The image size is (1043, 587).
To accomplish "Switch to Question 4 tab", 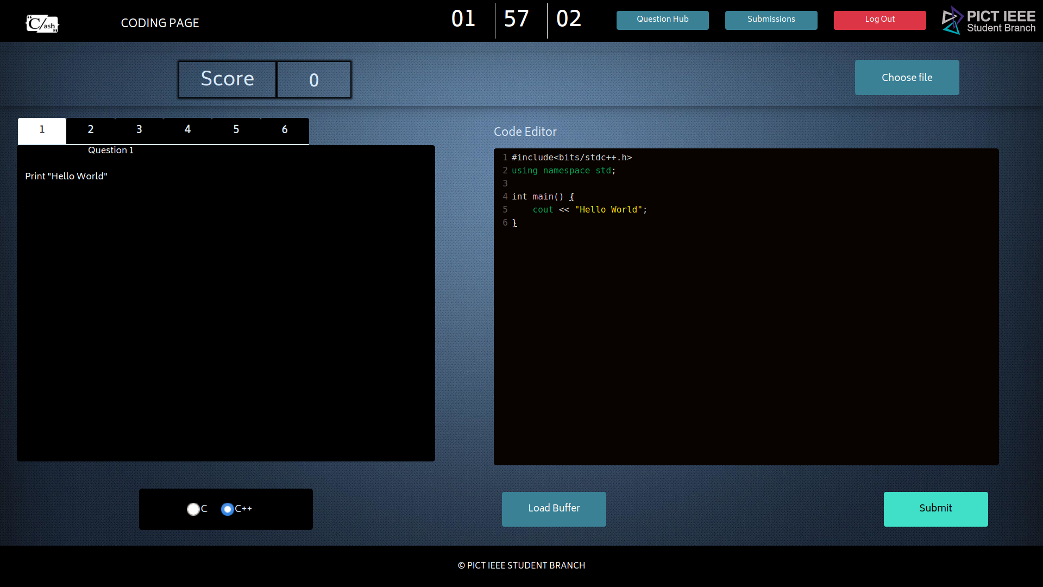I will tap(187, 130).
